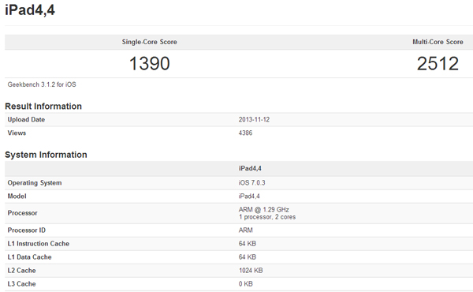Click the views count 4386
473x292 pixels.
point(245,133)
